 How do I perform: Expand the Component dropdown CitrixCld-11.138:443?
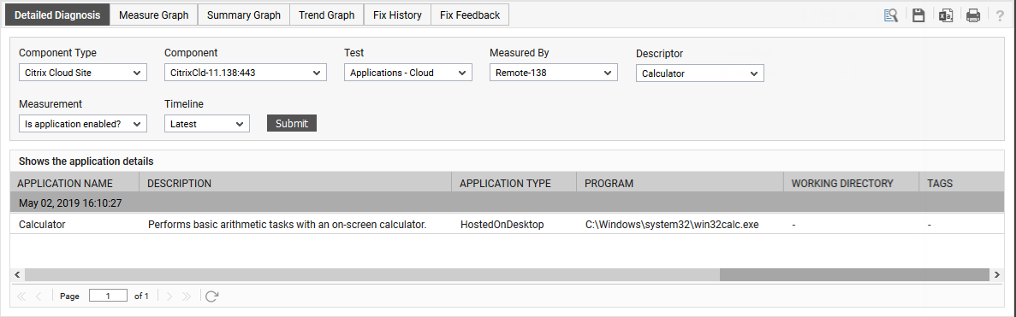246,73
